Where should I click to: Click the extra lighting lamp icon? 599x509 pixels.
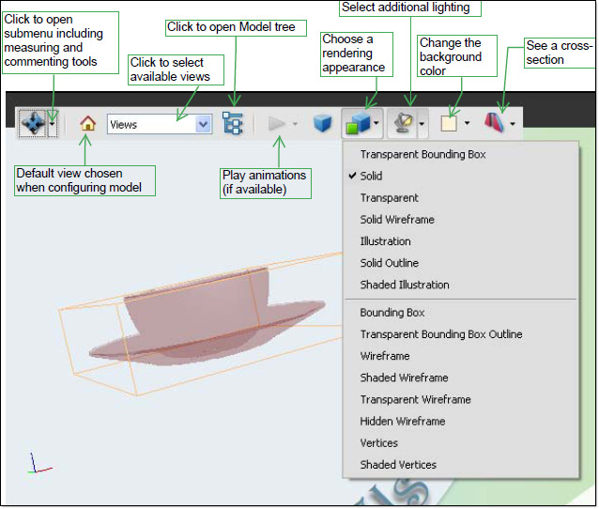[x=405, y=124]
